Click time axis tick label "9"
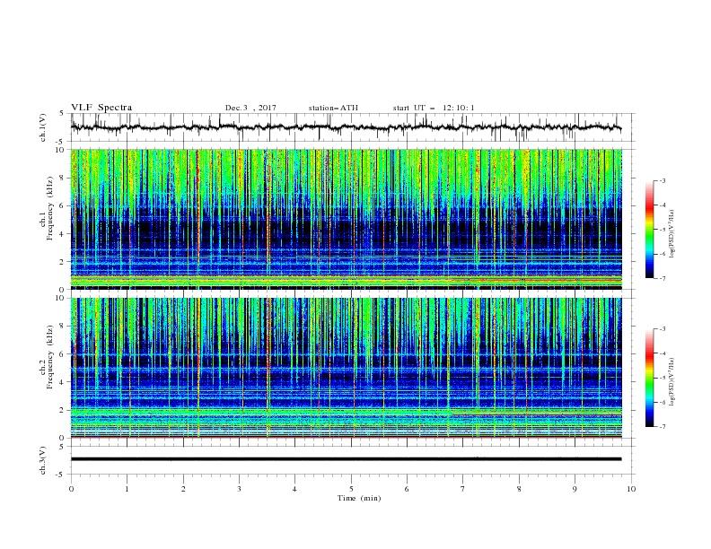711x549 pixels. (575, 489)
